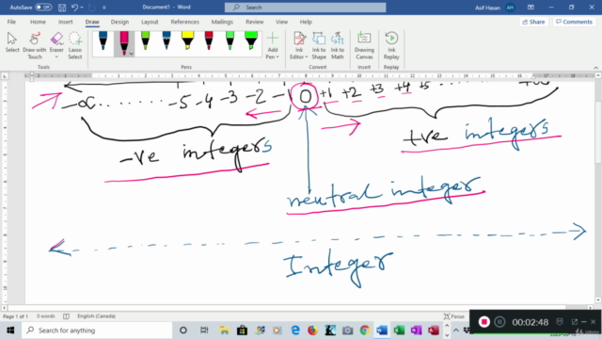The height and width of the screenshot is (339, 602).
Task: Collapse the ribbon with the chevron
Action: [595, 67]
